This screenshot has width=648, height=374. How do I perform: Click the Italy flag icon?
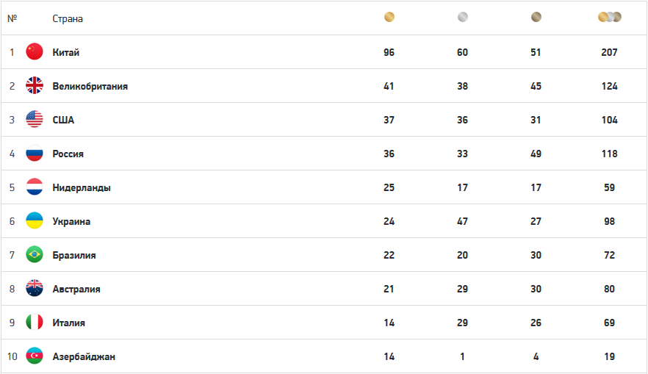click(35, 323)
